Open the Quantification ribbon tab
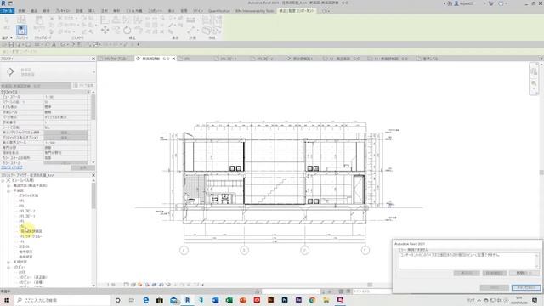Image resolution: width=544 pixels, height=306 pixels. pyautogui.click(x=219, y=11)
